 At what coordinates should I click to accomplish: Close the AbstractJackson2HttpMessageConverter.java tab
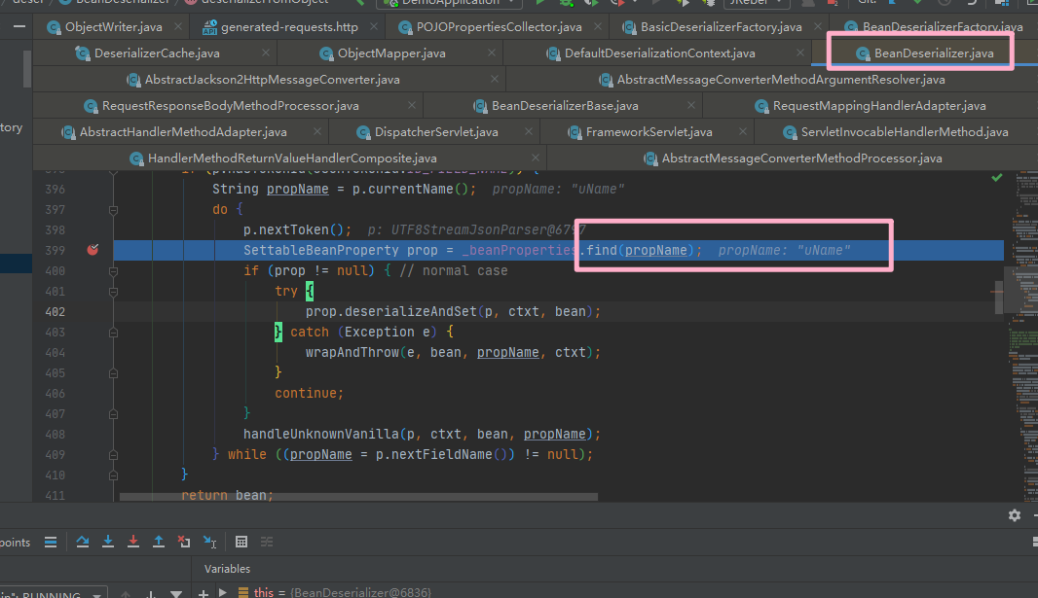(494, 80)
